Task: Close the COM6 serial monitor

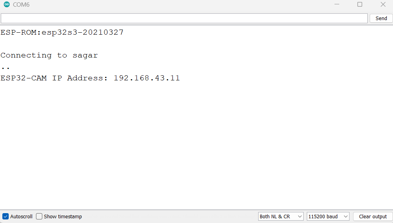Action: [x=383, y=5]
